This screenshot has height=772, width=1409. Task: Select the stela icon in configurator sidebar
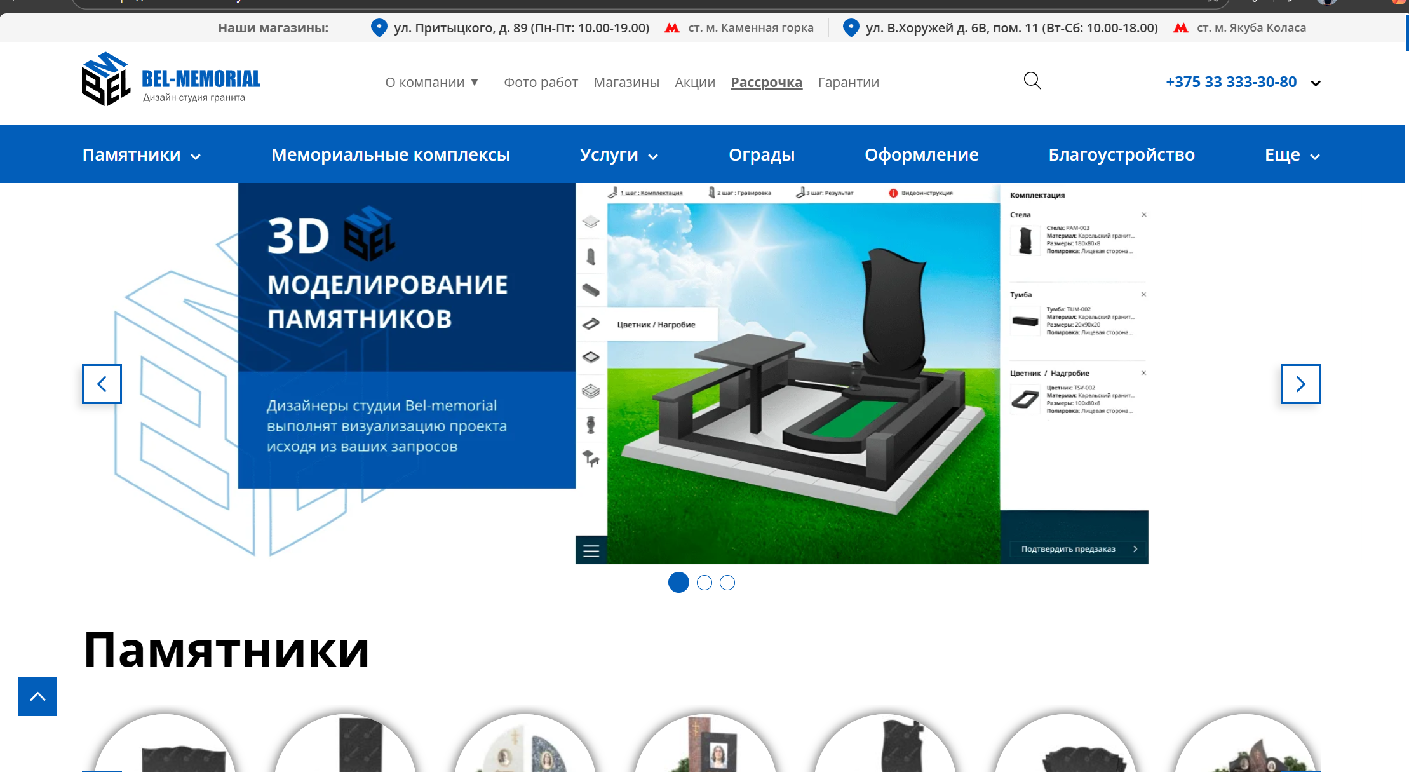point(590,257)
